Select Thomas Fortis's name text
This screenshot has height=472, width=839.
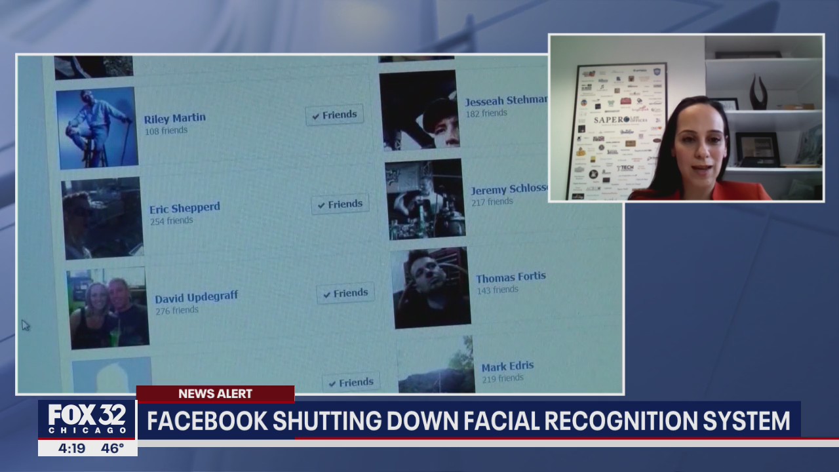(511, 276)
